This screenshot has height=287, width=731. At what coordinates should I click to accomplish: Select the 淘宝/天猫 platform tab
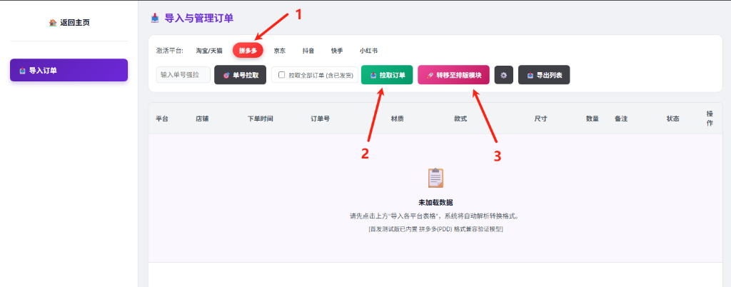(209, 51)
